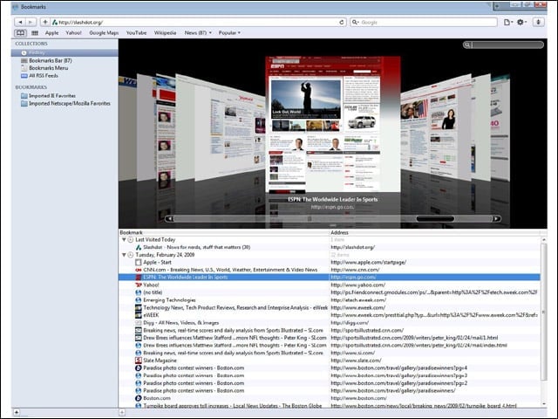The image size is (558, 419).
Task: Open All RSS Feeds collection
Action: pos(65,76)
